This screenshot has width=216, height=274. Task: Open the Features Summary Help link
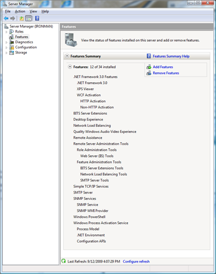(171, 56)
